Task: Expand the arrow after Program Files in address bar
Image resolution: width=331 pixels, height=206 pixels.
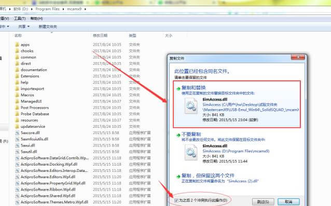Action: click(63, 9)
